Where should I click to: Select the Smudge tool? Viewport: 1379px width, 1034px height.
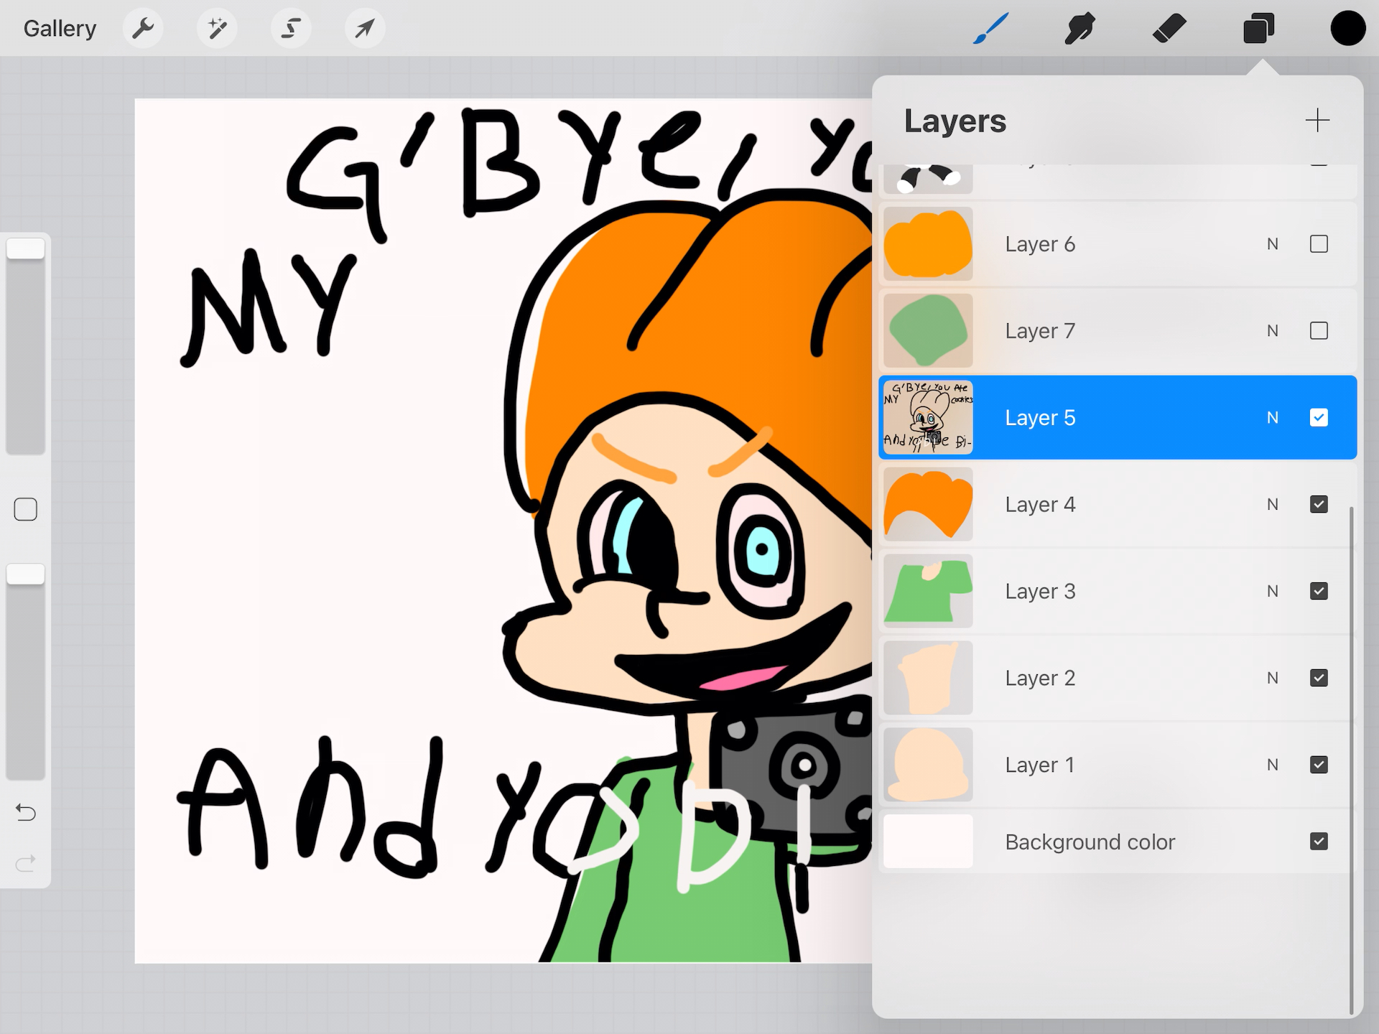1079,29
